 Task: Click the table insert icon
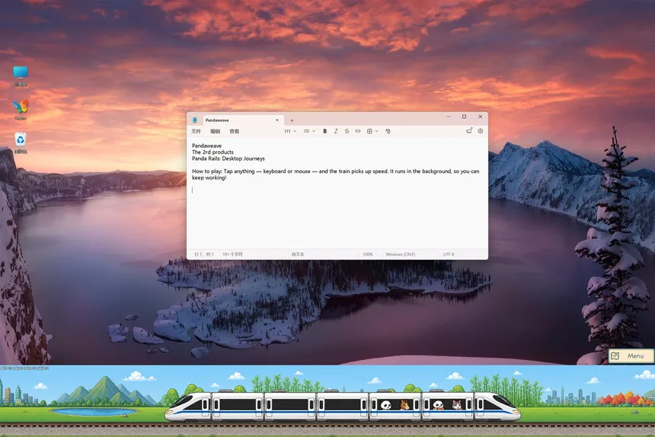pos(369,131)
